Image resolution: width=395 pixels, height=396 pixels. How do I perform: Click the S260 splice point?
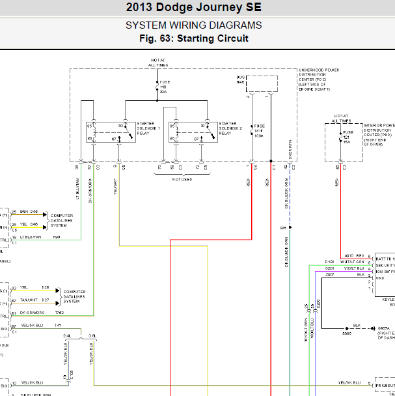tap(347, 328)
